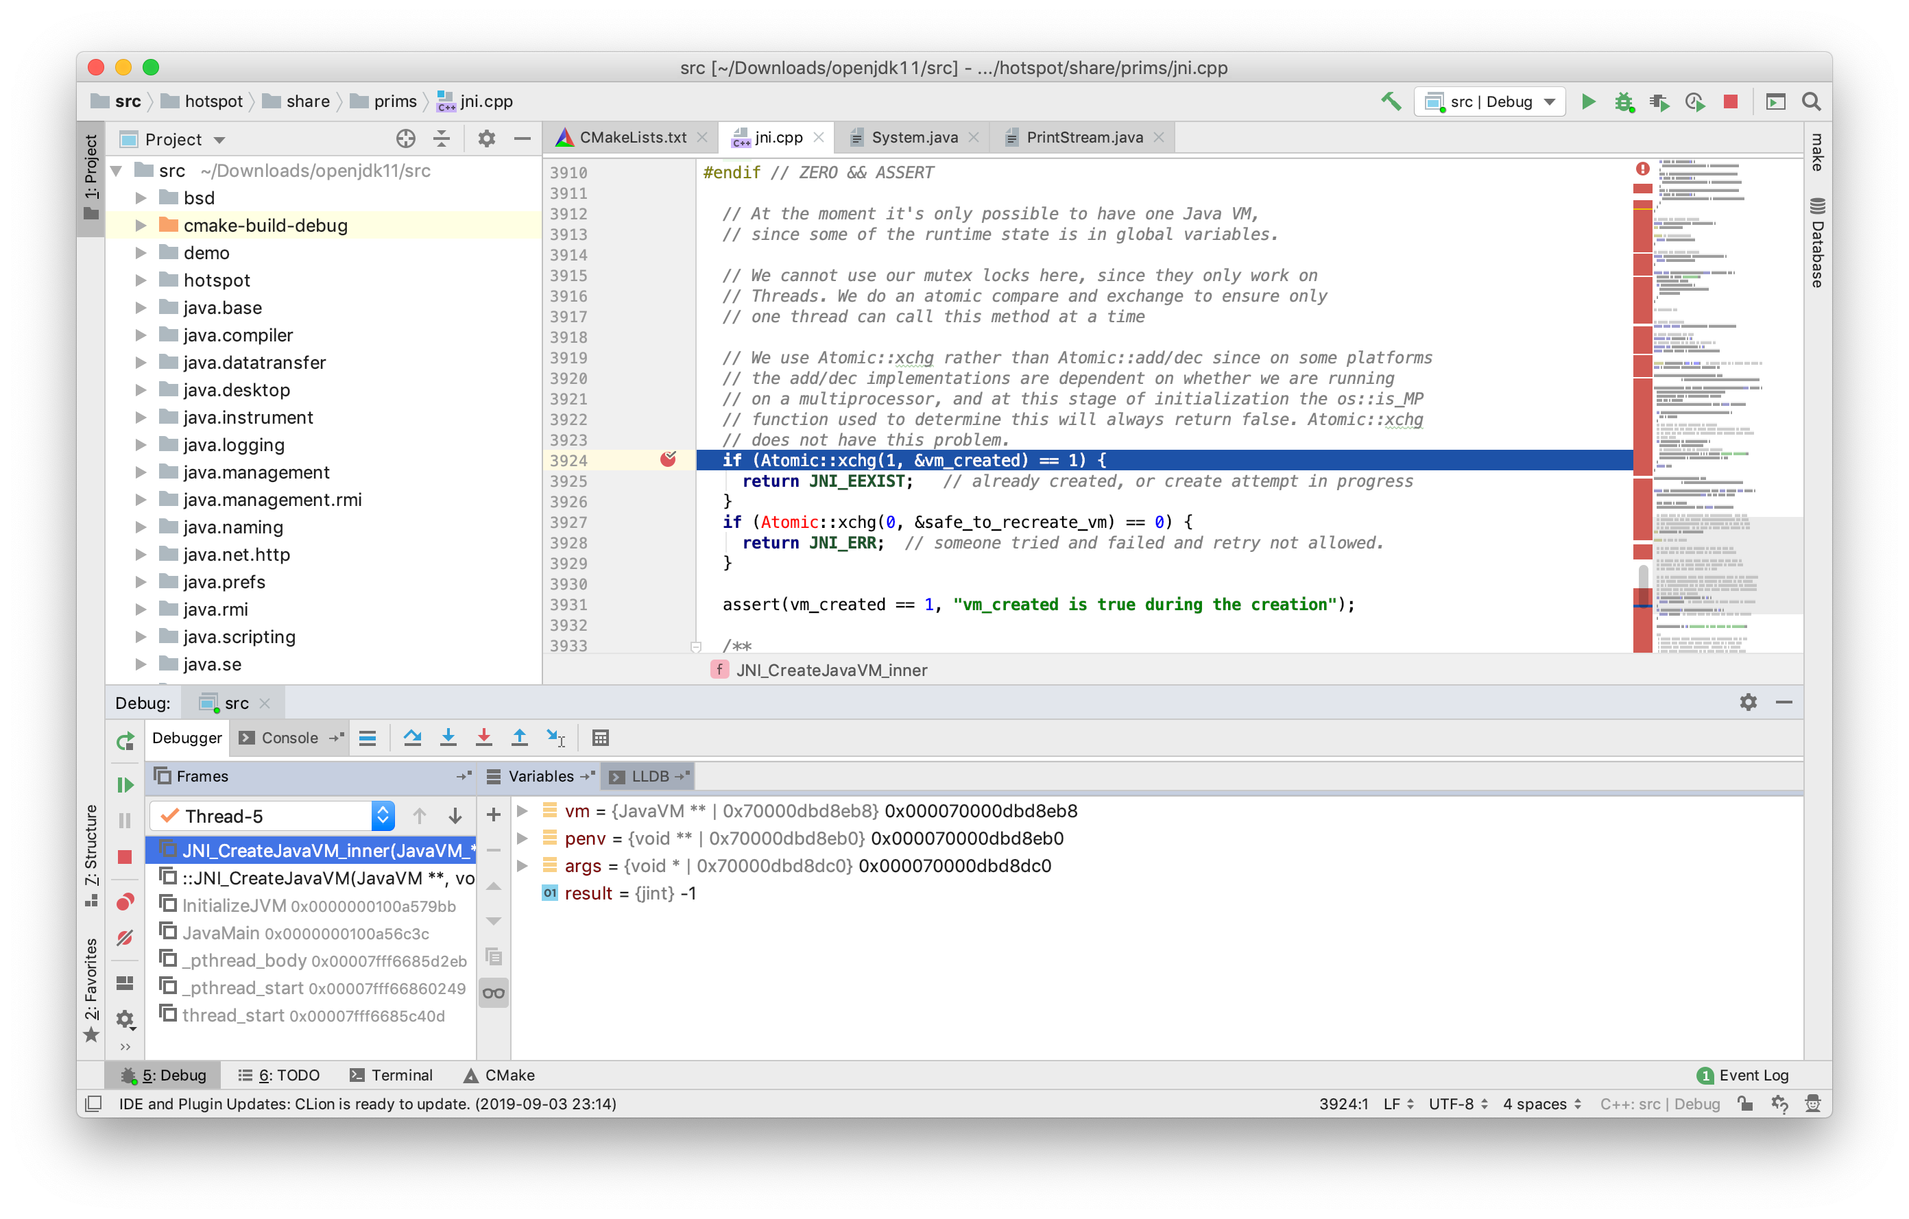
Task: View all breakpoints
Action: coord(125,901)
